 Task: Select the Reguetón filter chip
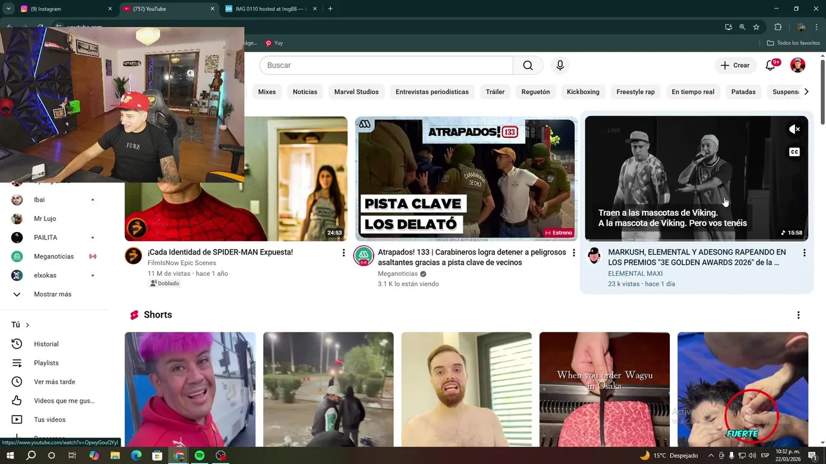[536, 92]
